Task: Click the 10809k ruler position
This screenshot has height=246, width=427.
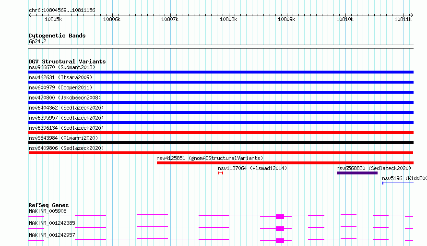Action: tap(286, 19)
